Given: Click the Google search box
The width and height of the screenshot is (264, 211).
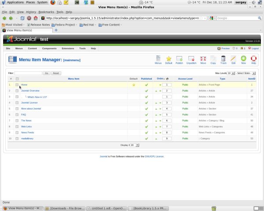Looking at the screenshot, I should tap(237, 18).
